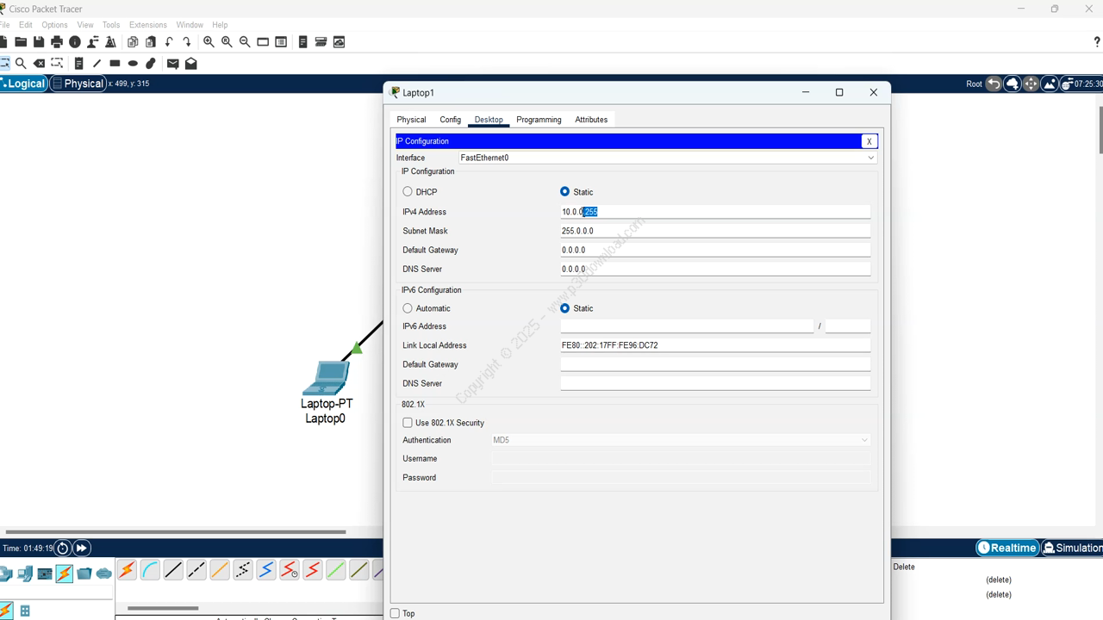Fast forward time with the double-arrow button
This screenshot has width=1103, height=620.
coord(81,548)
